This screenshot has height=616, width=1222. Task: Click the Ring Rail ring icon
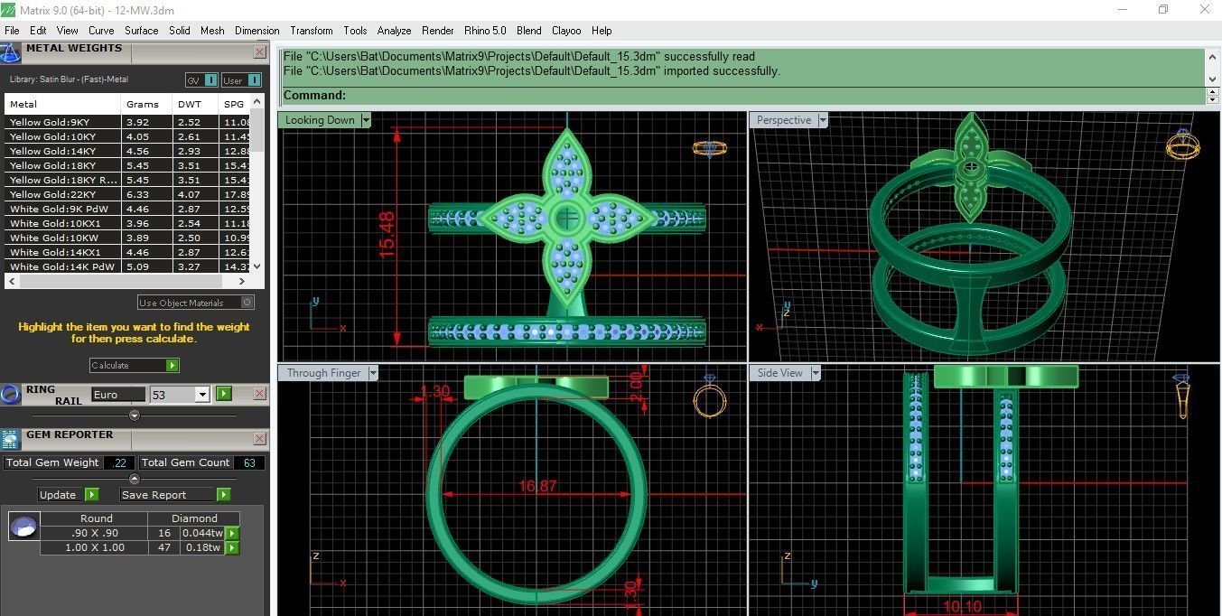pyautogui.click(x=10, y=395)
